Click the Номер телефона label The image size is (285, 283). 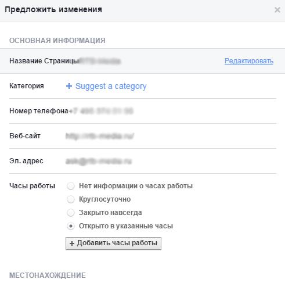(x=39, y=111)
